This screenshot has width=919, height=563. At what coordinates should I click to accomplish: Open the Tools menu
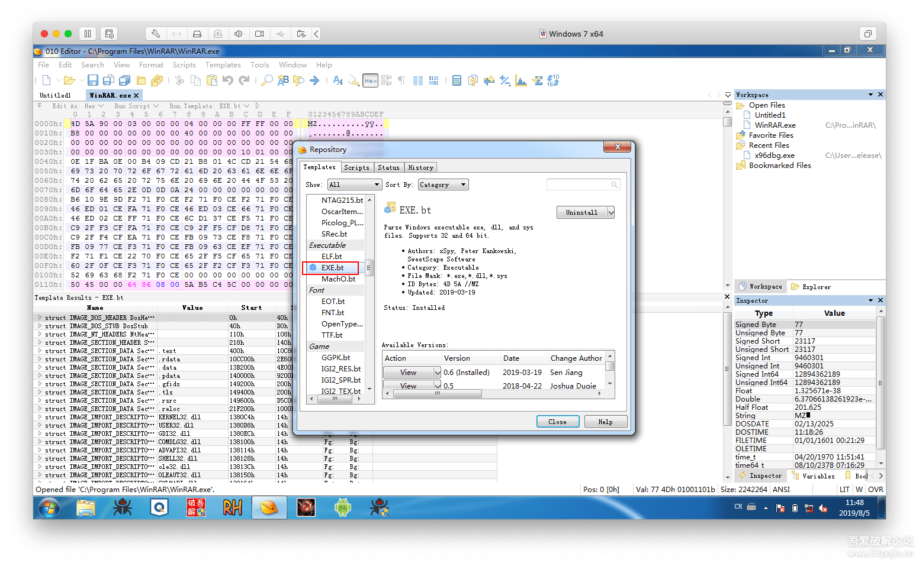click(x=259, y=65)
